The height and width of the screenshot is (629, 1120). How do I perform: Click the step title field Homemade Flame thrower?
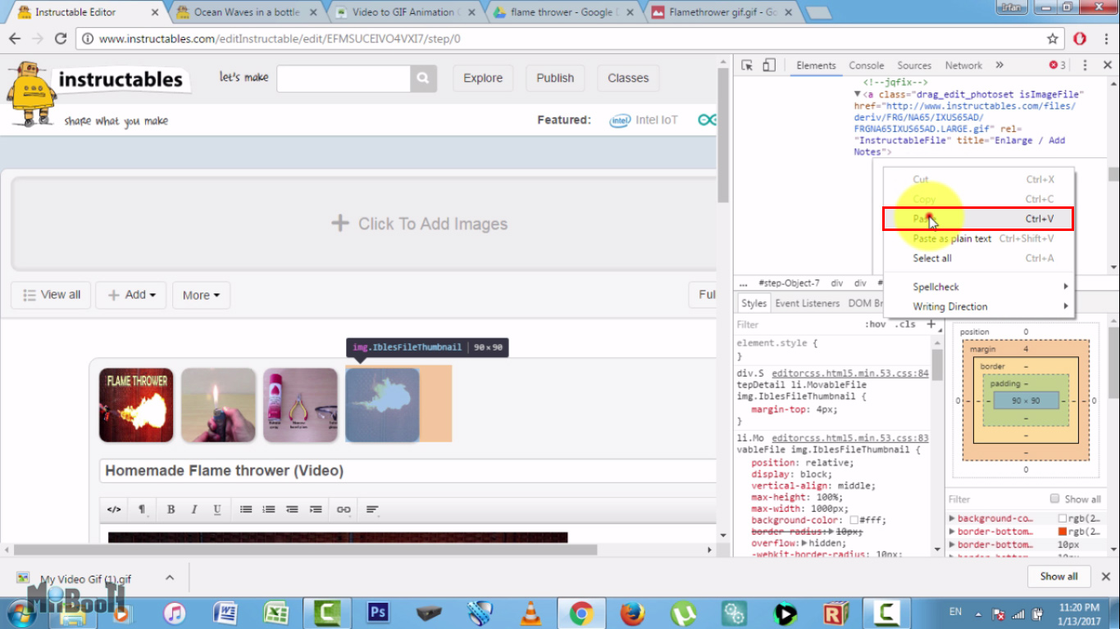[408, 471]
